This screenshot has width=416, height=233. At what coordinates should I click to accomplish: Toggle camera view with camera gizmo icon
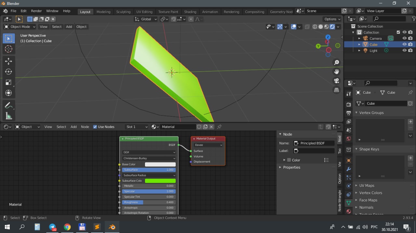pos(337,81)
